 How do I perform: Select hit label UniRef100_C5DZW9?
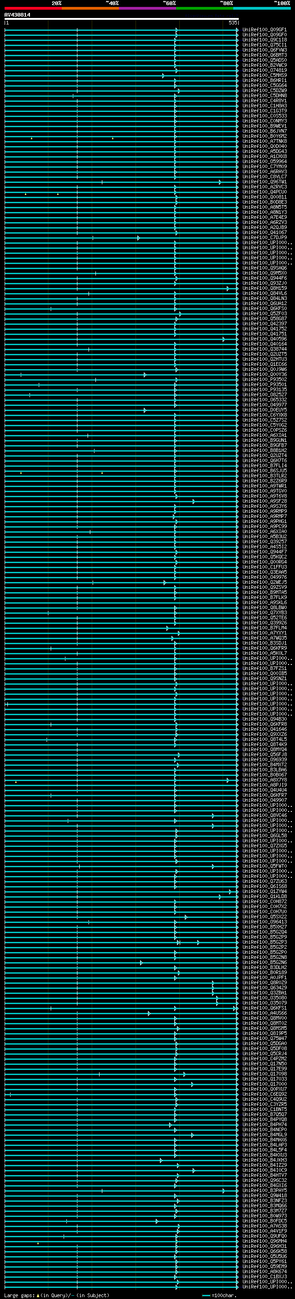(265, 90)
